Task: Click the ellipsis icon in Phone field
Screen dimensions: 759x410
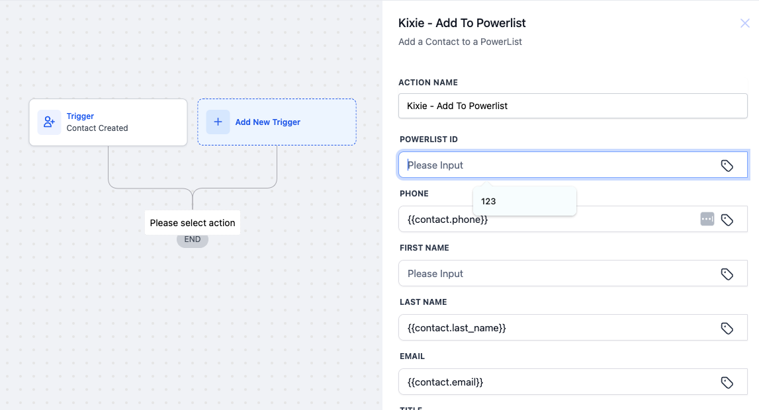Action: tap(707, 219)
